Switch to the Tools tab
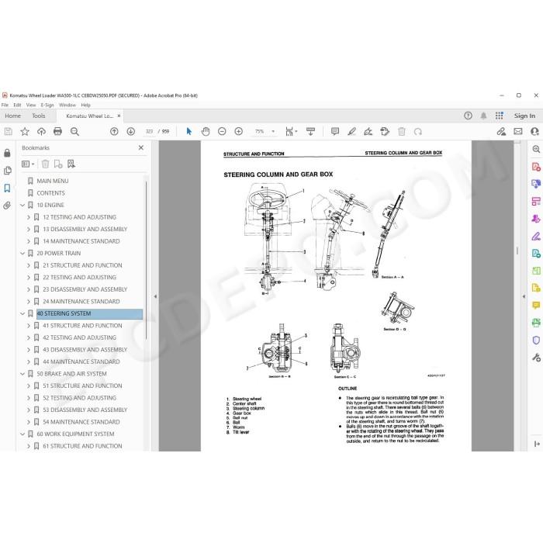The height and width of the screenshot is (543, 543). (x=39, y=116)
